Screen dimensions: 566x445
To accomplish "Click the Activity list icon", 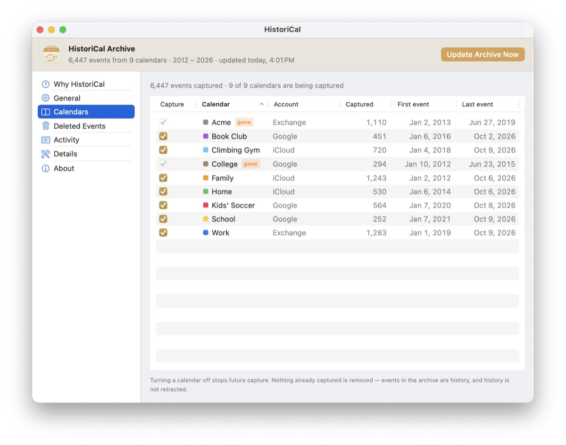I will (45, 140).
